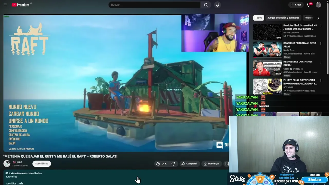
Task: Open ForFilm Creation channel name
Action: pyautogui.click(x=291, y=33)
